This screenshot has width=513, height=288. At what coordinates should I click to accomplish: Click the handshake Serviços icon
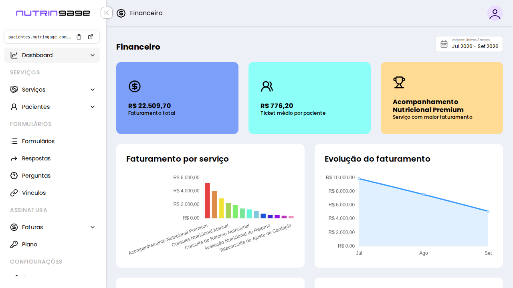pyautogui.click(x=14, y=90)
